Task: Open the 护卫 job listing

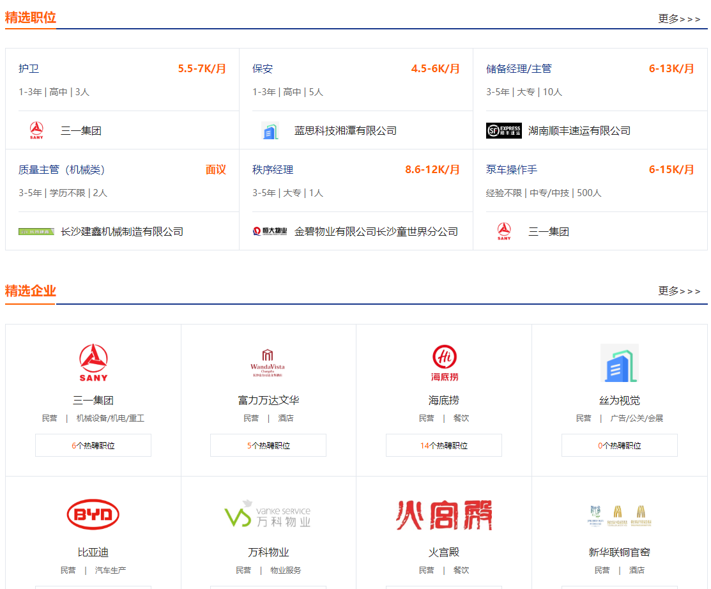Action: [x=29, y=68]
